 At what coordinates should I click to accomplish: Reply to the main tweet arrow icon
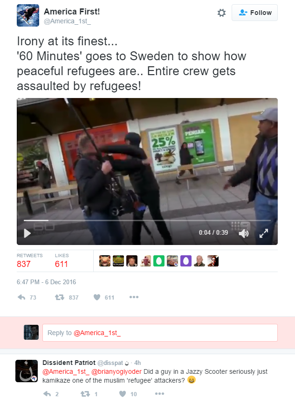(21, 297)
